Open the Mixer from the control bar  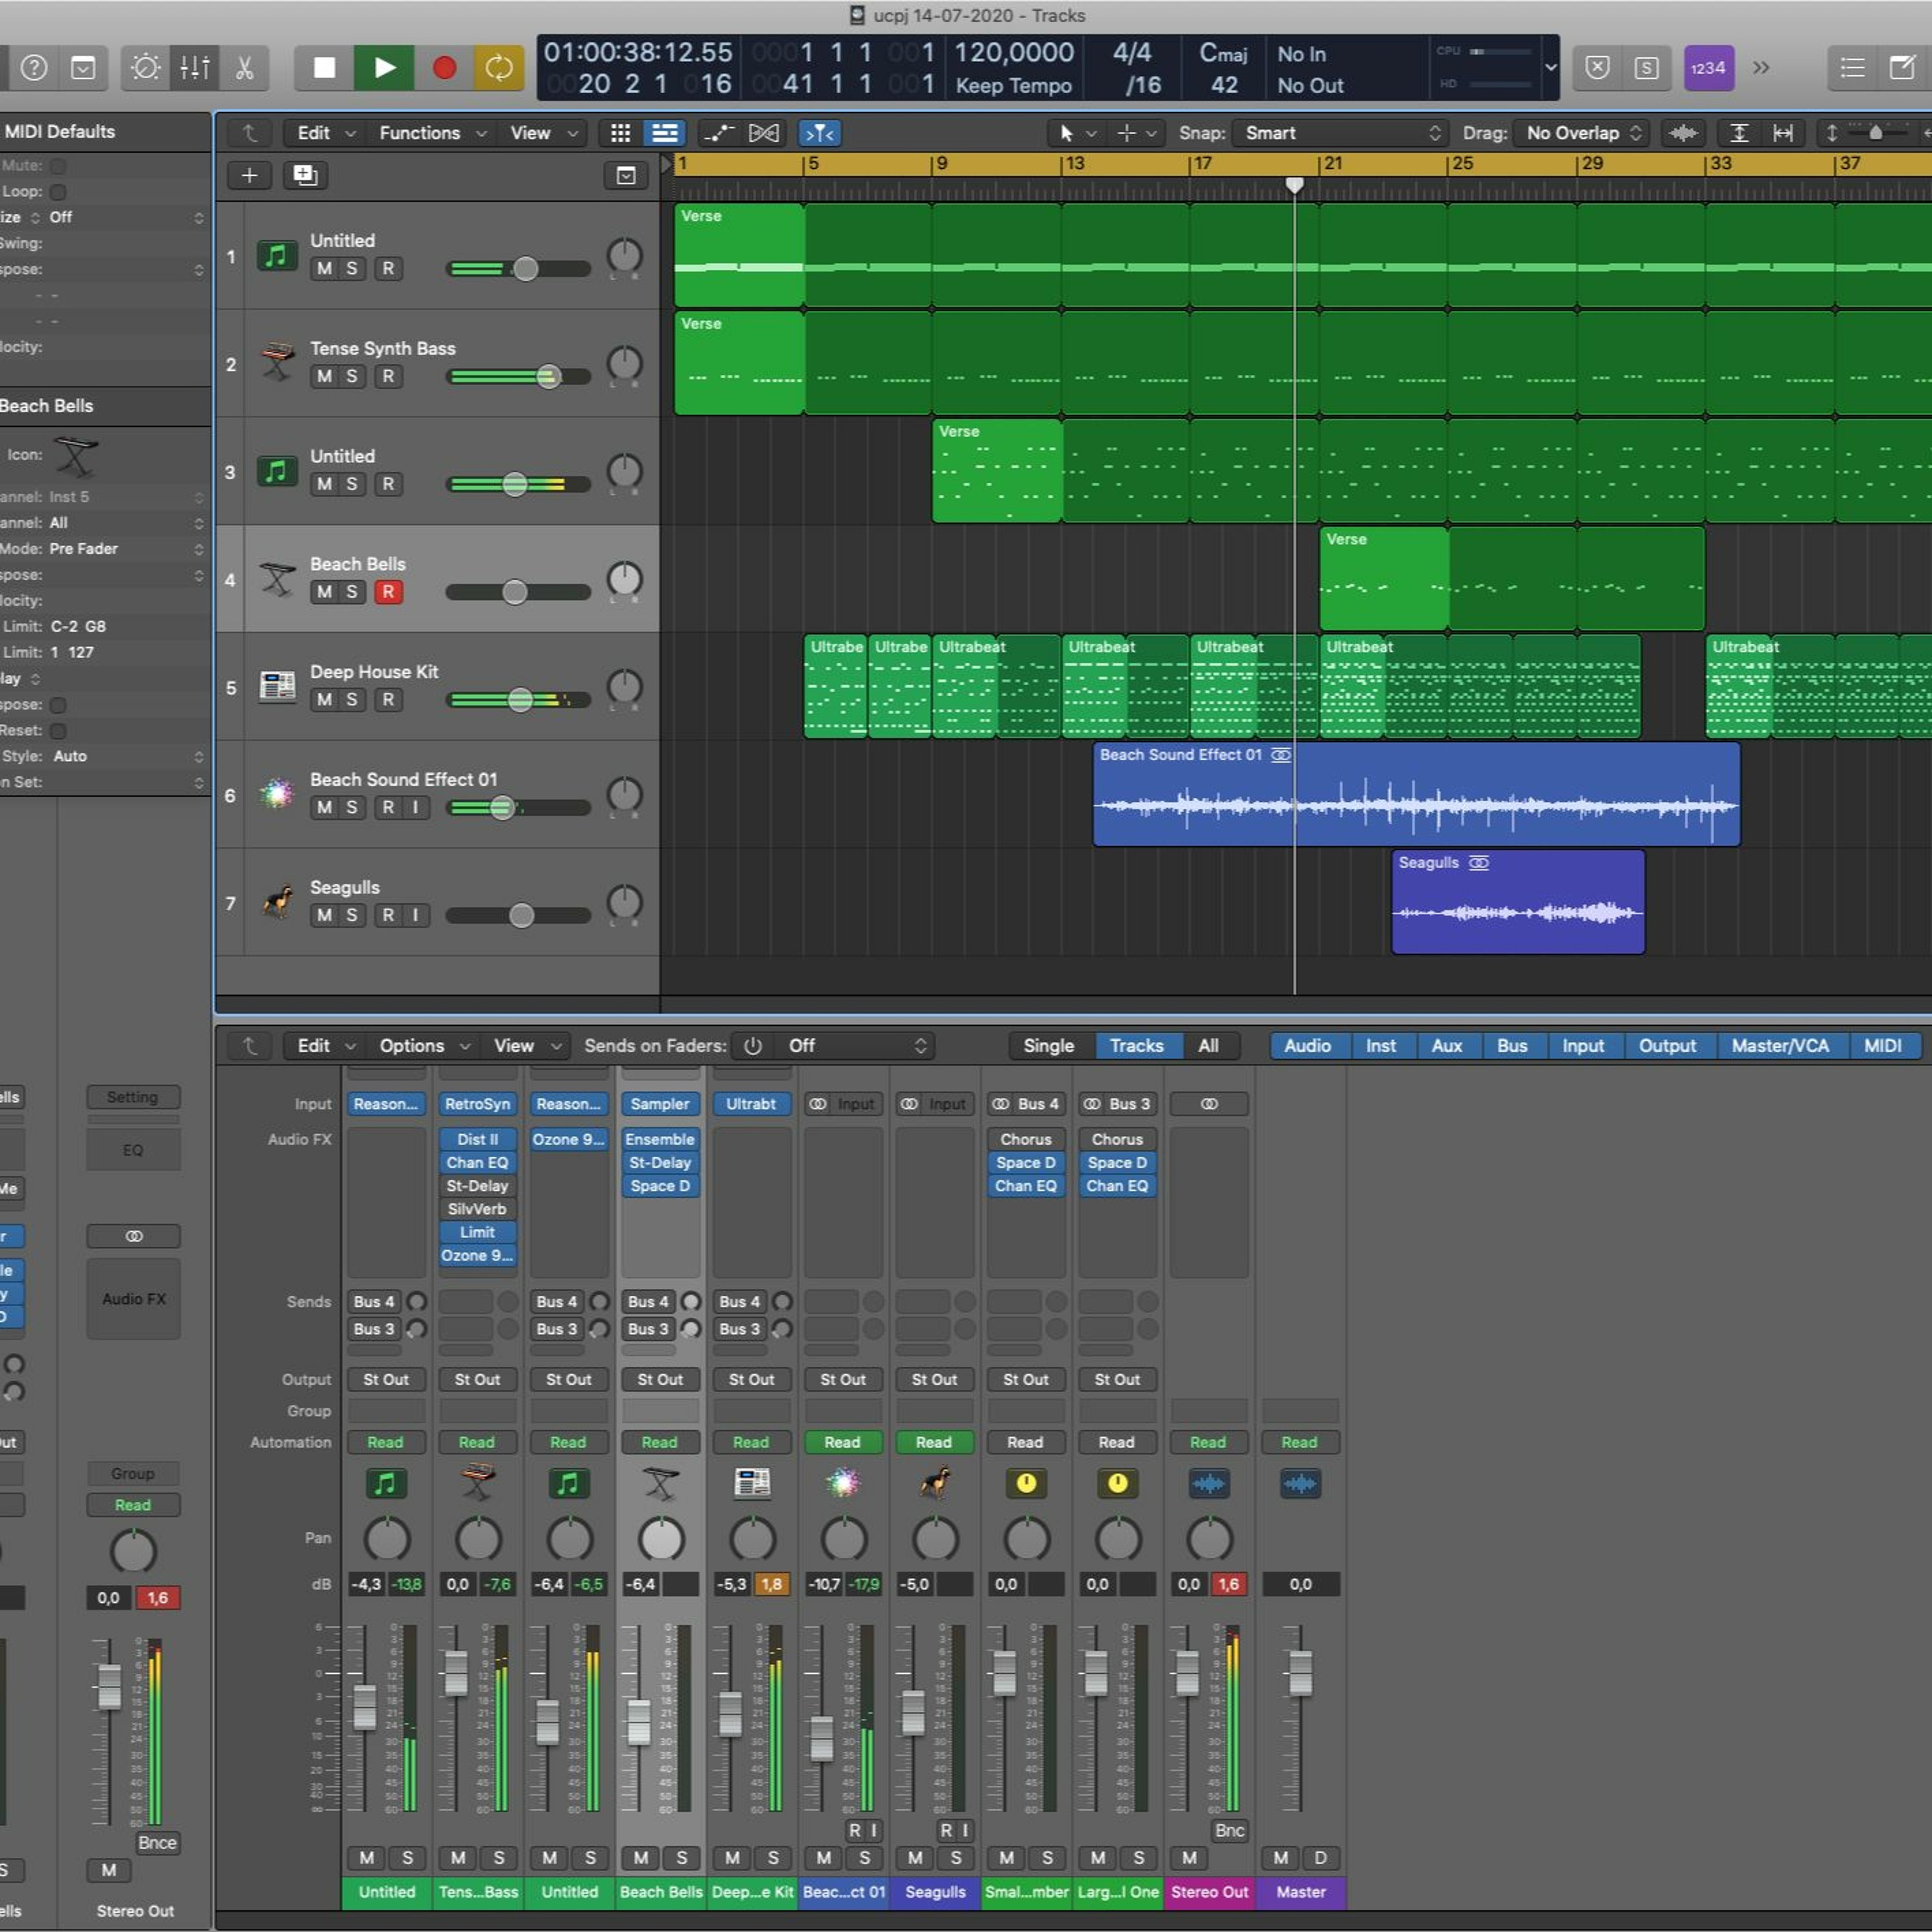195,68
